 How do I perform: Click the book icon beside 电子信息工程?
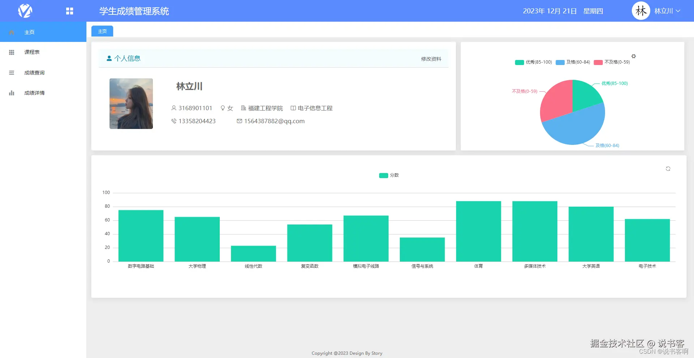coord(293,108)
